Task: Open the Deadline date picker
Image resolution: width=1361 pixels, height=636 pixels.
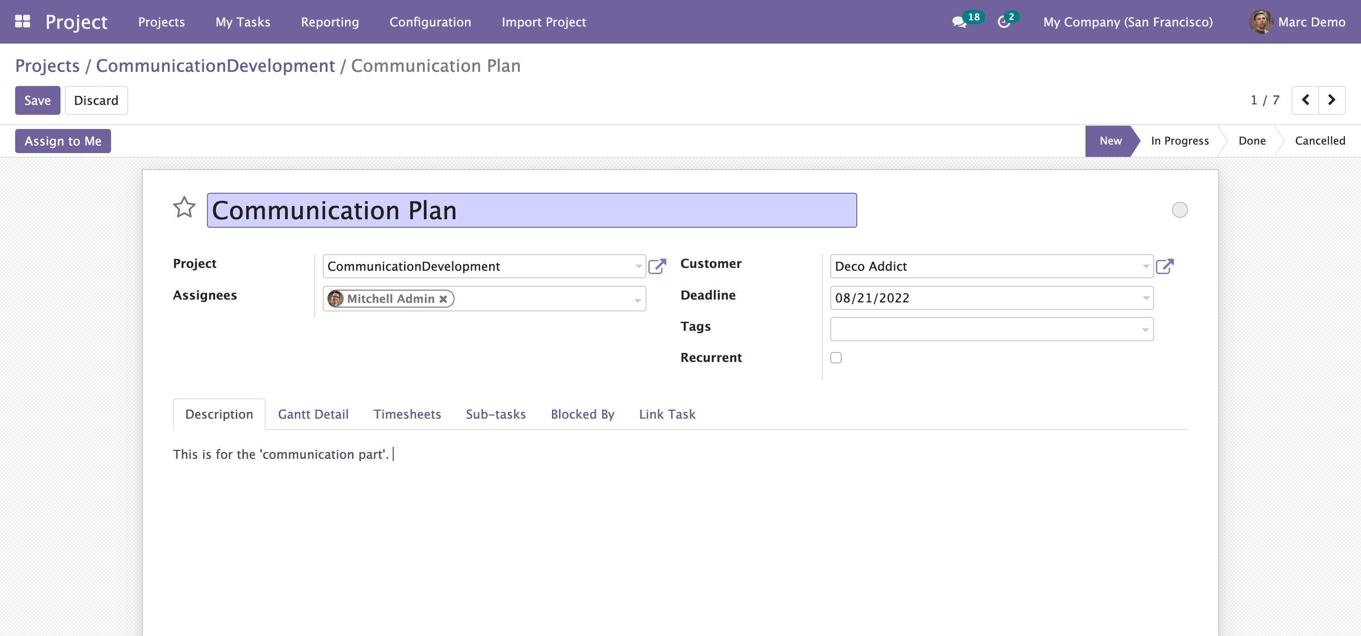Action: [991, 298]
